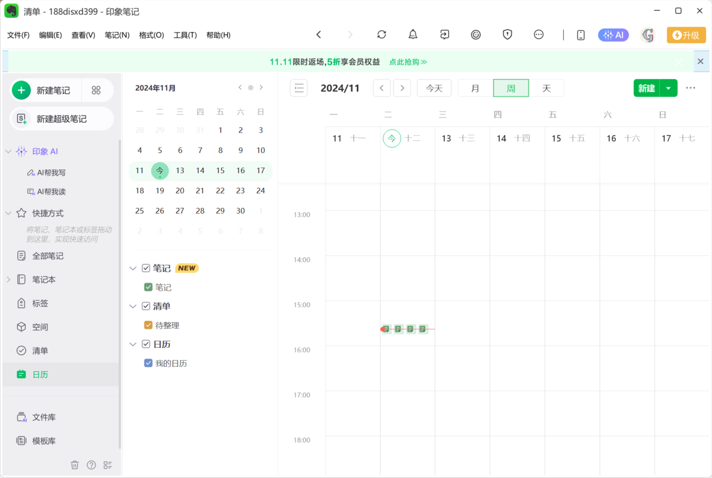Open AI帮我写 in the sidebar
712x478 pixels.
pos(47,173)
